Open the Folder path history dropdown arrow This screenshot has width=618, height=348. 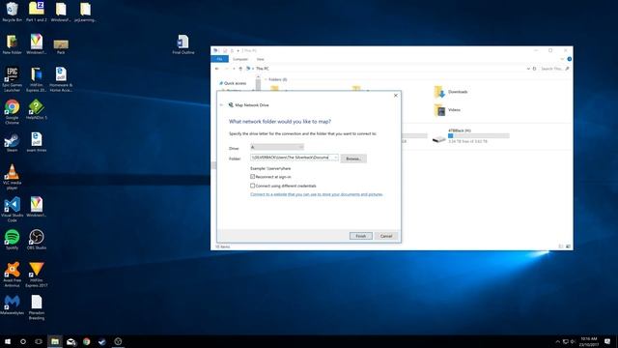click(x=335, y=158)
